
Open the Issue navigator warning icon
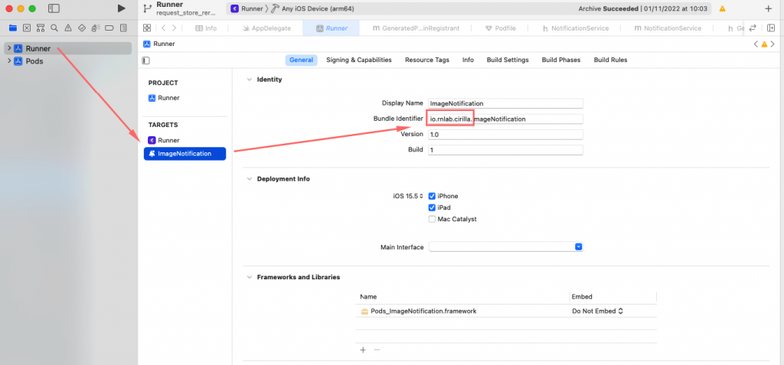point(68,28)
